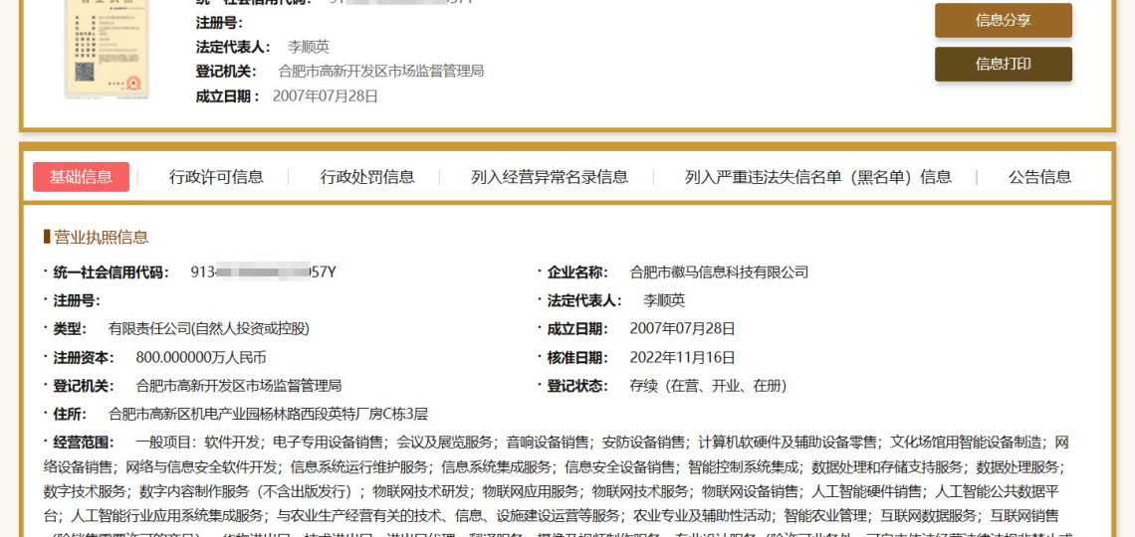
Task: Click the credit code value ending 57Y
Action: pyautogui.click(x=264, y=272)
